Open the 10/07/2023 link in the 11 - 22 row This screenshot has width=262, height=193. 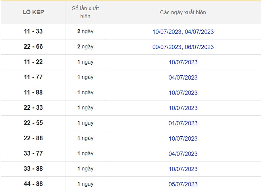click(183, 62)
